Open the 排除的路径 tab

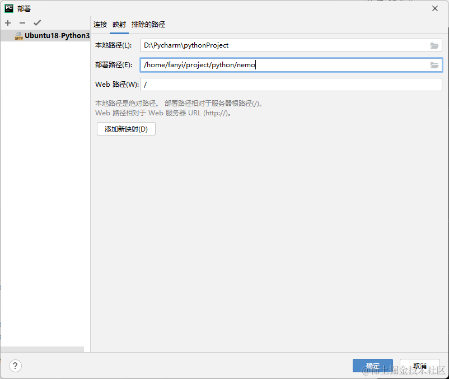(148, 25)
